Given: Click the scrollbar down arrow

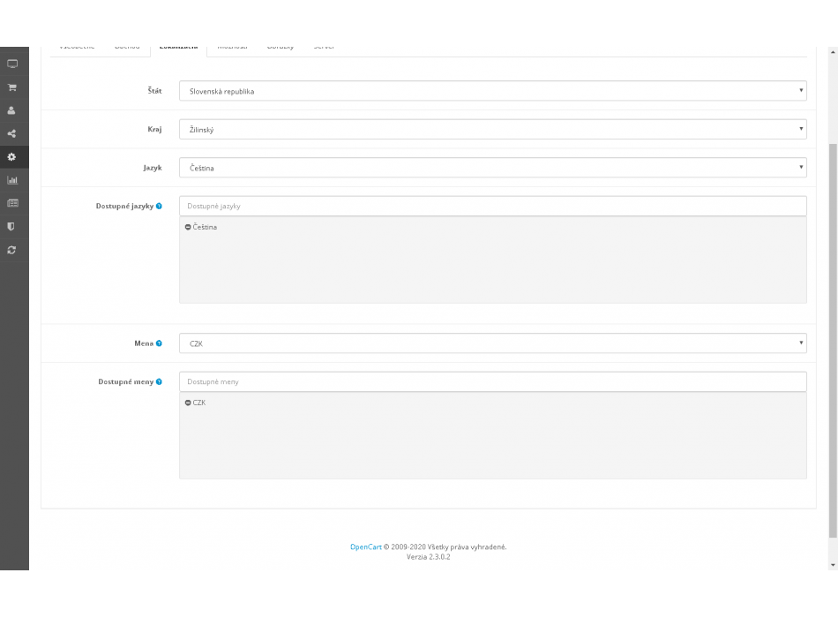Looking at the screenshot, I should tap(833, 565).
